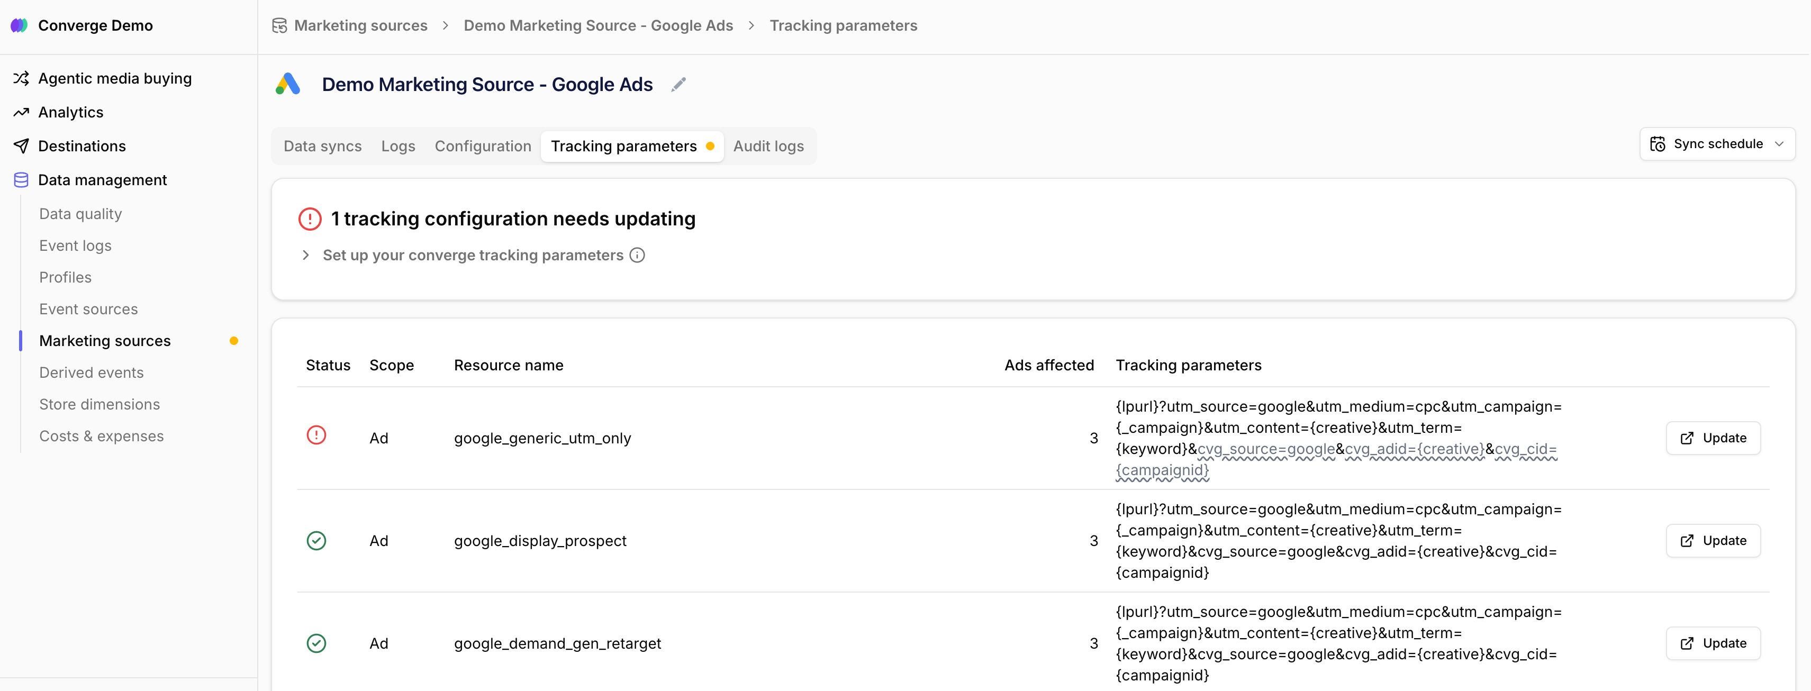1811x691 pixels.
Task: Click Tracking parameters breadcrumb
Action: pos(843,26)
